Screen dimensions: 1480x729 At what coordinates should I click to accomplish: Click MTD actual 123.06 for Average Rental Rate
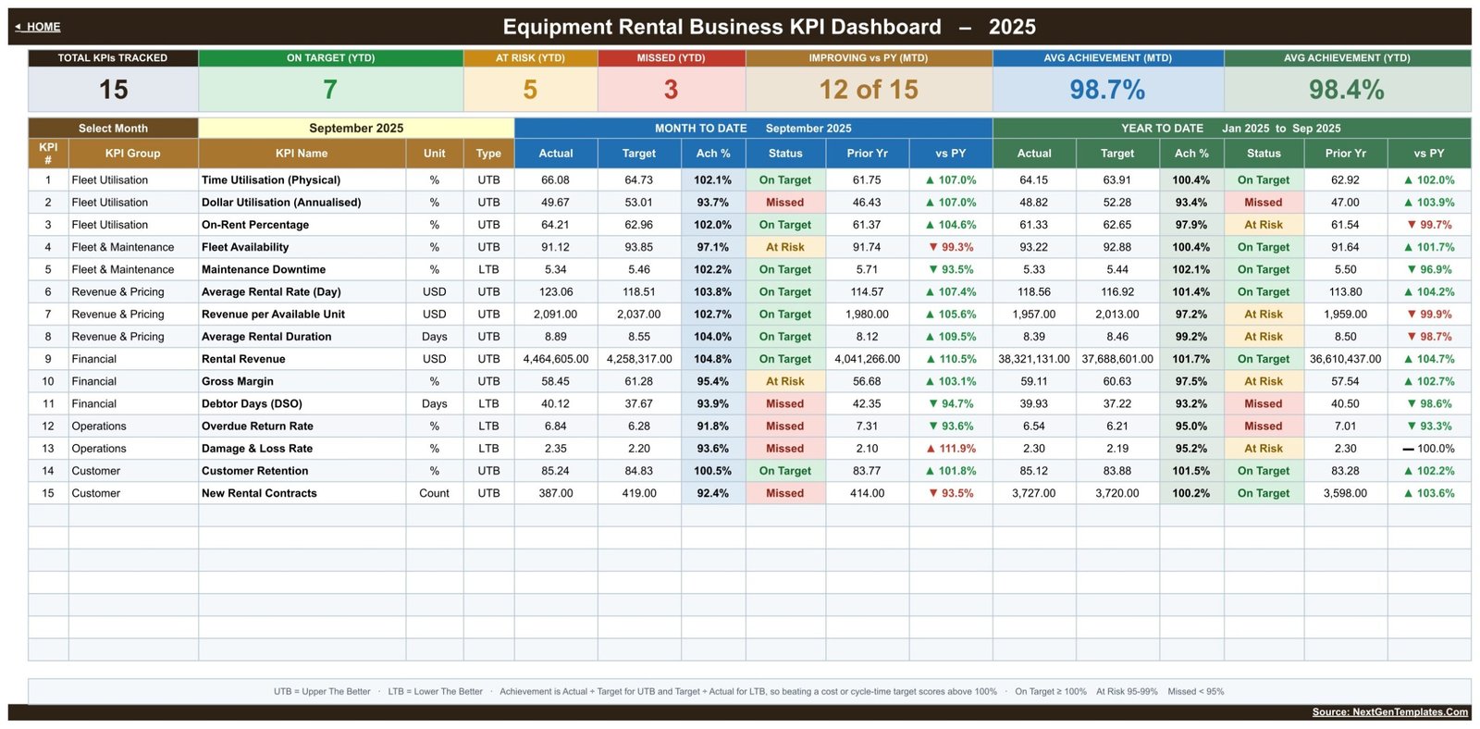point(556,291)
